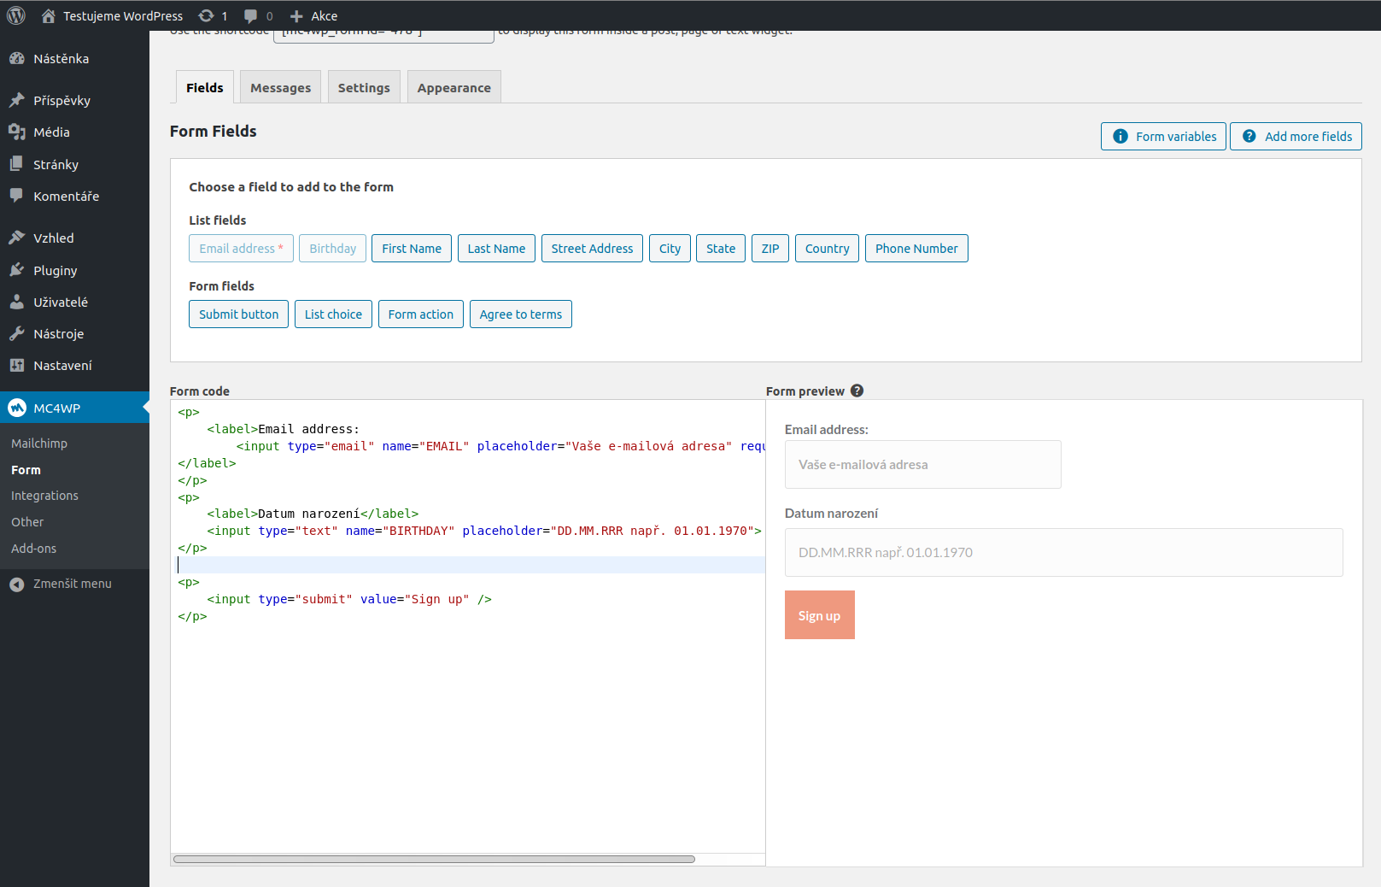Click the question icon on Add more fields
Screen dimensions: 1381x887
pos(1249,137)
